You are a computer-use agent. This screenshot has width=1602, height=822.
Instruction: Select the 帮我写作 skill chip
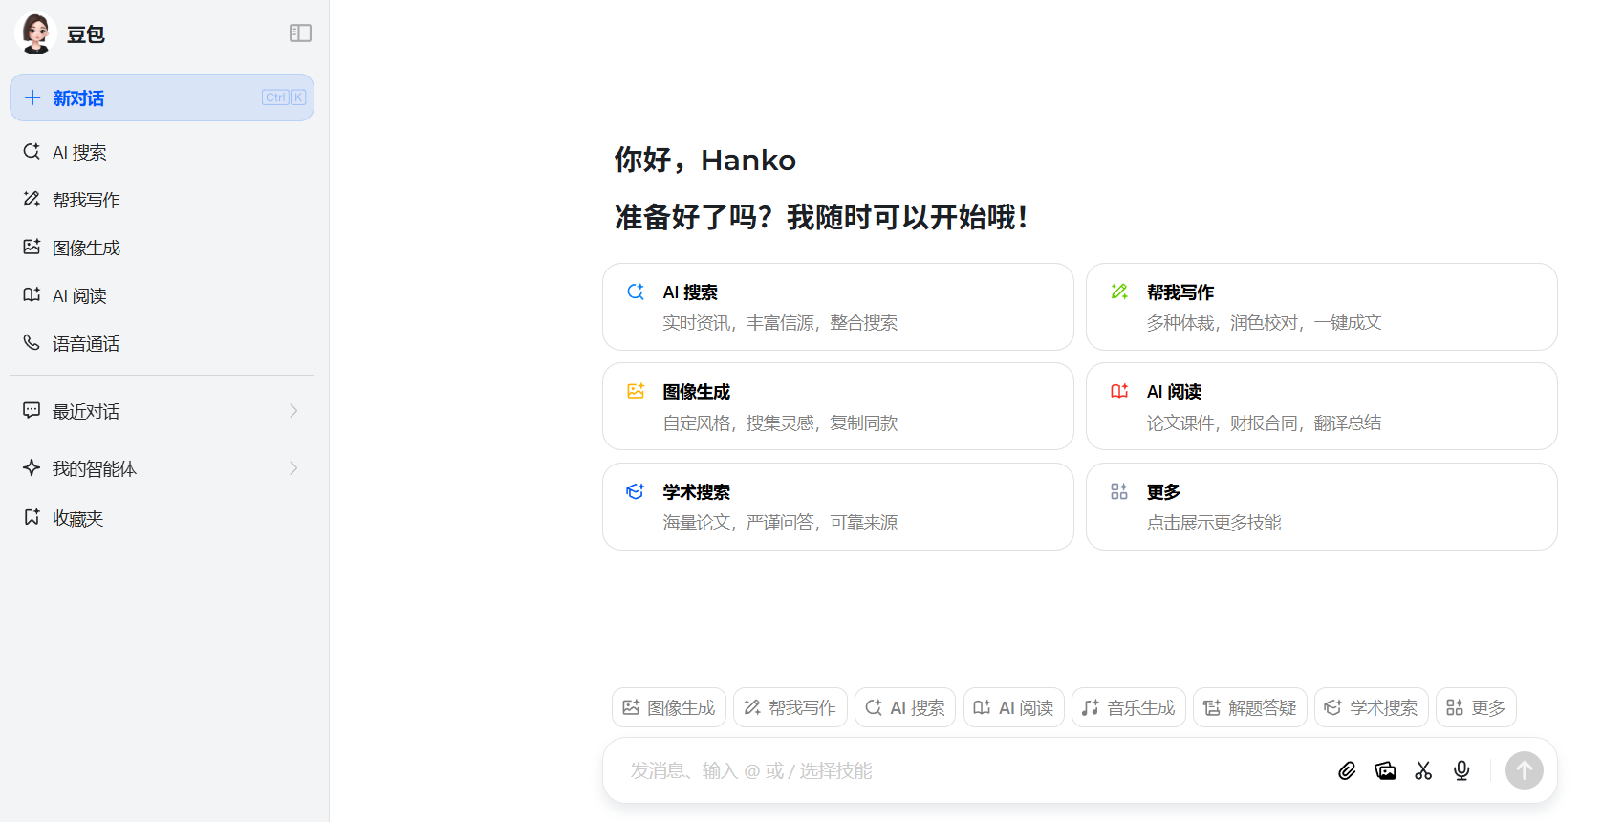coord(790,707)
